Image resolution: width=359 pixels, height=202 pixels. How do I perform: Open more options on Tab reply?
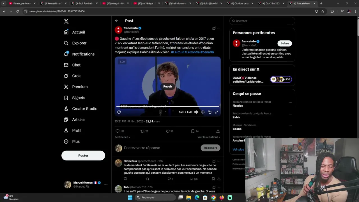click(219, 187)
